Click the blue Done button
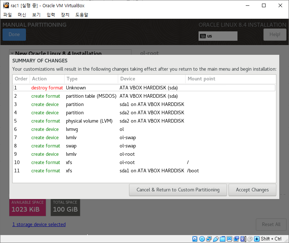Viewport: 289px width, 243px height. coord(14,35)
